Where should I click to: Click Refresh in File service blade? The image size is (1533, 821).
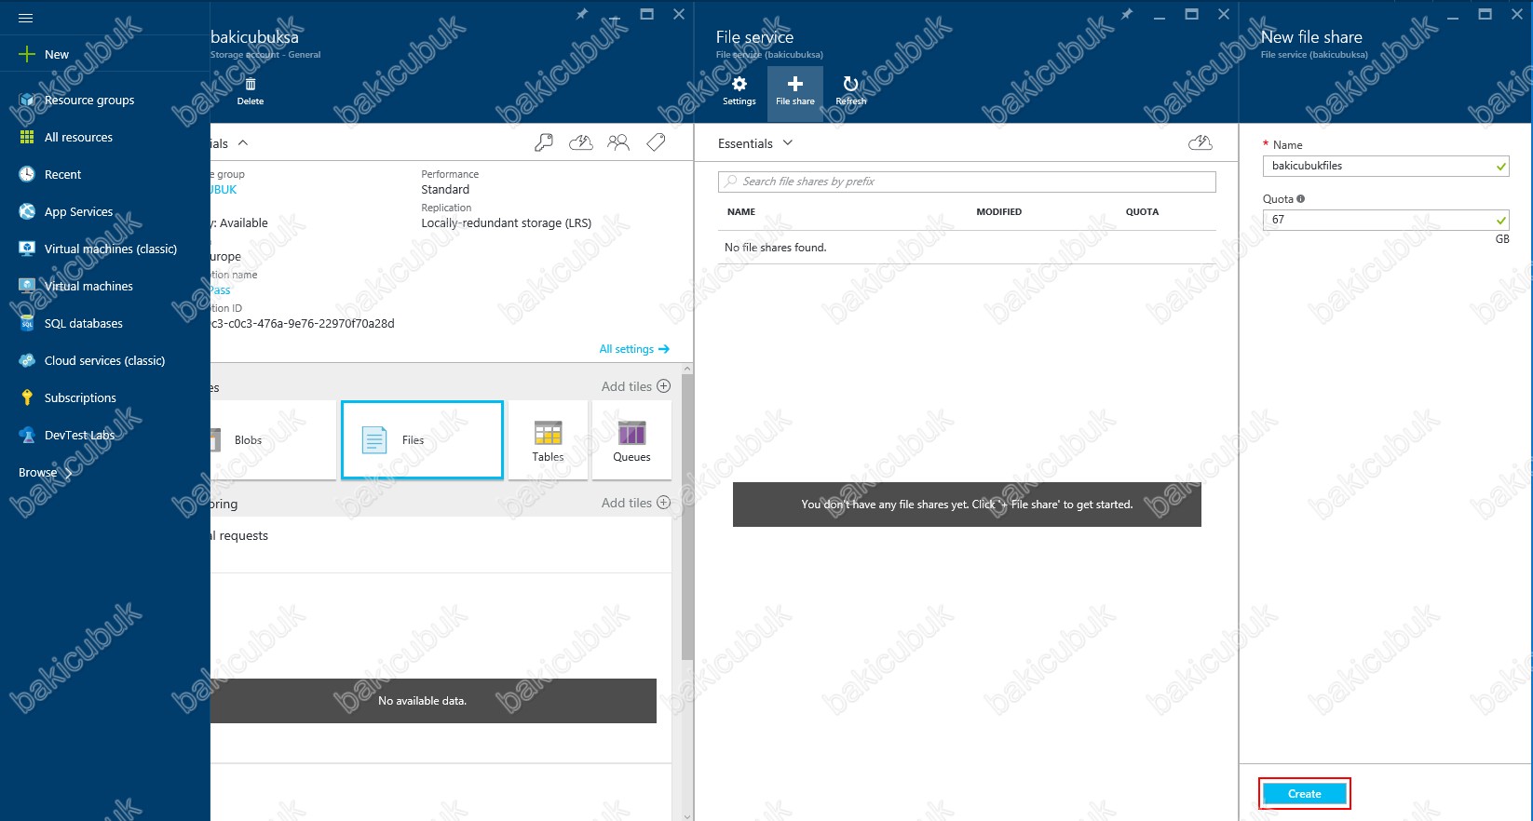pos(850,91)
